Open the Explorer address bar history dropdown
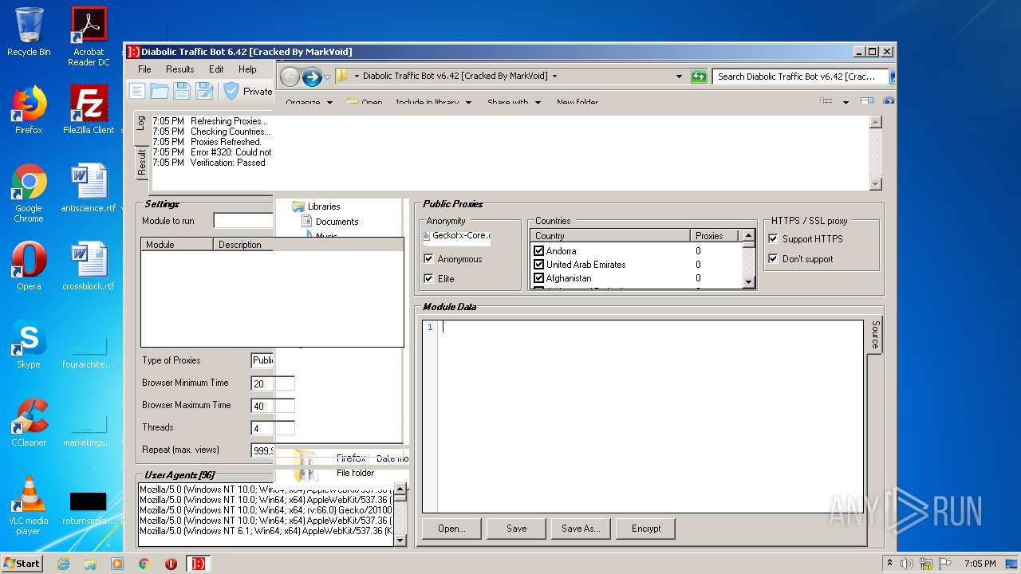The width and height of the screenshot is (1021, 574). click(680, 77)
